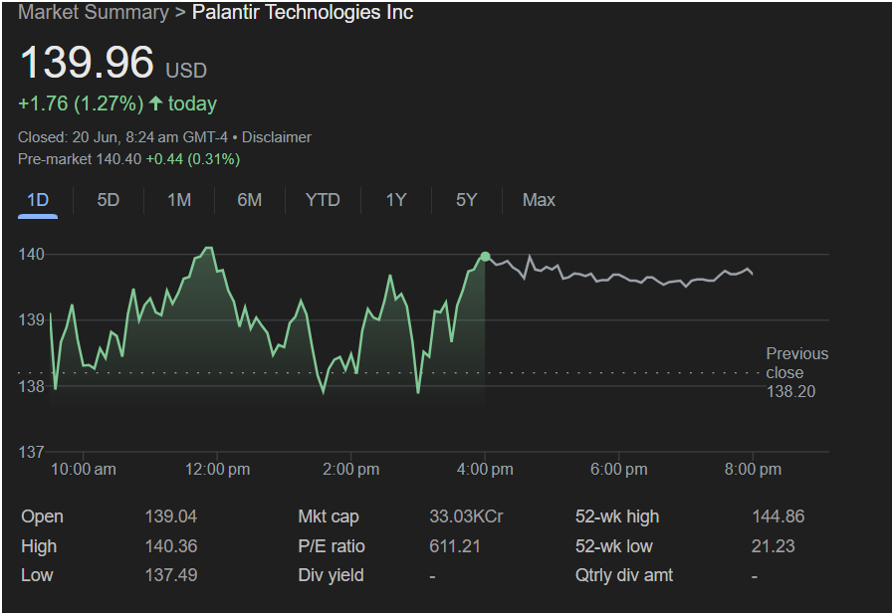Click the High value 140.36
894x615 pixels.
click(x=171, y=546)
